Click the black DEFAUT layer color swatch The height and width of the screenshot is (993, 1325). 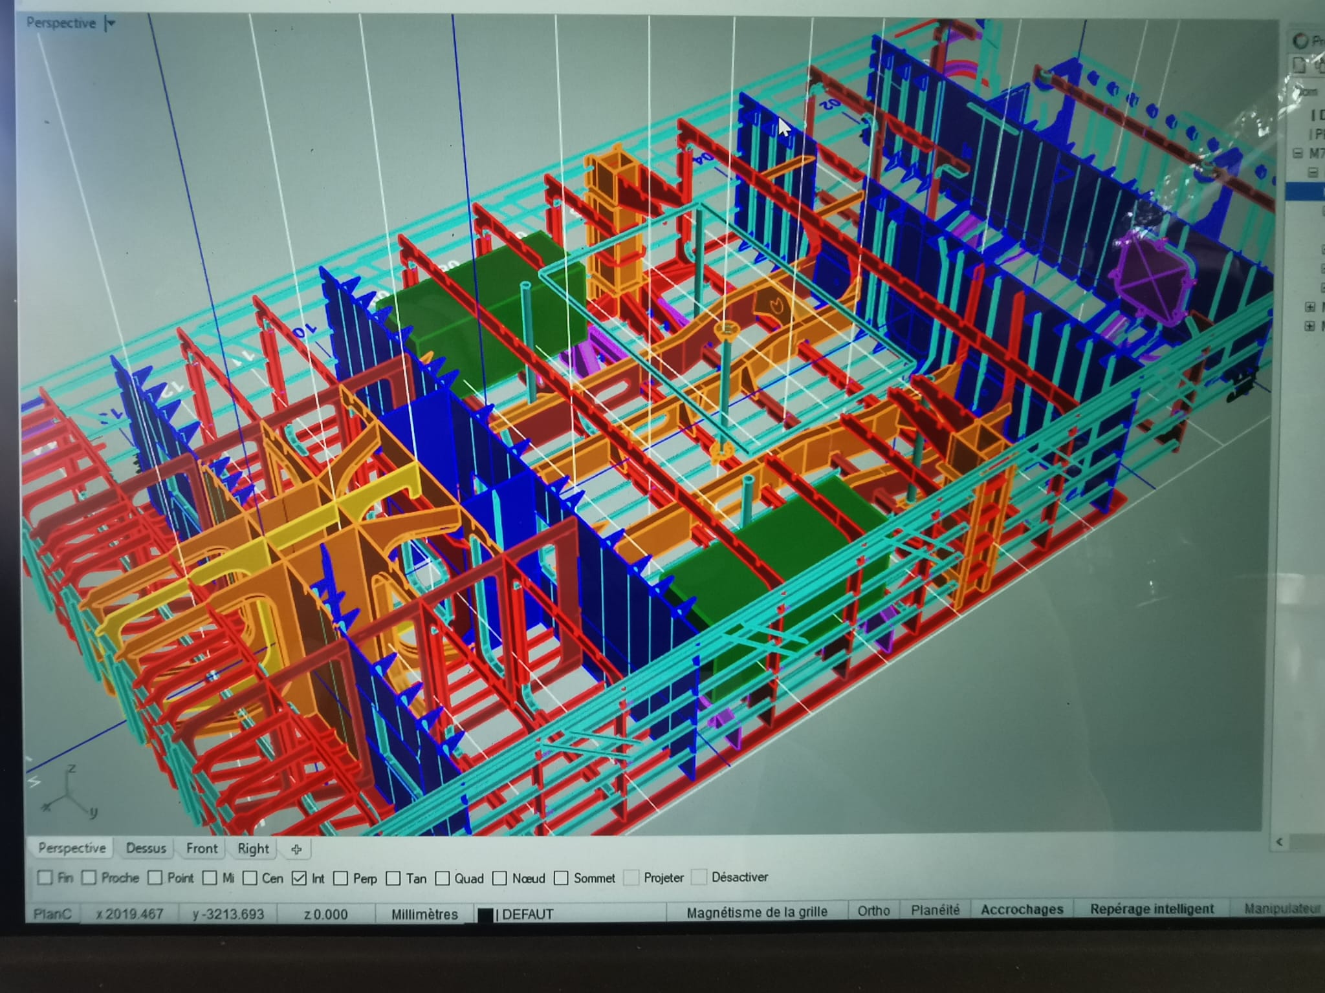[485, 915]
